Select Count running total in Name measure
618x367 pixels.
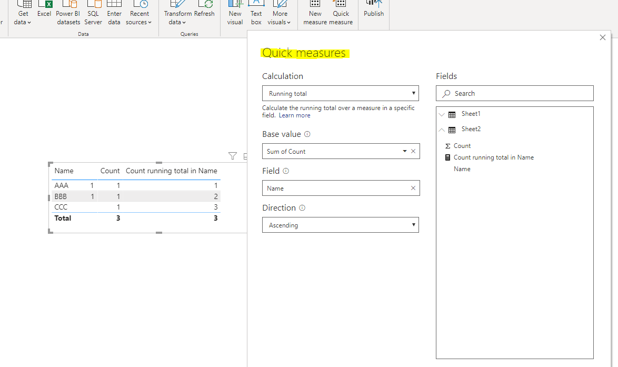point(493,157)
